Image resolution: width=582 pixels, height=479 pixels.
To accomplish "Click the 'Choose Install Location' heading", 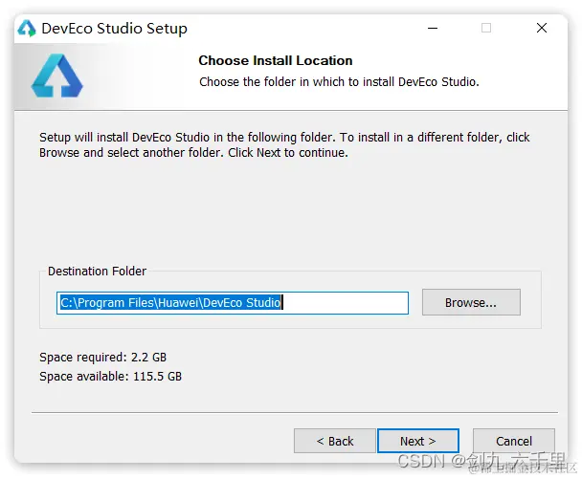I will 276,60.
